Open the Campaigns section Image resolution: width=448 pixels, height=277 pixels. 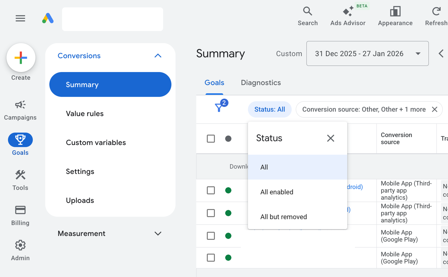click(20, 109)
